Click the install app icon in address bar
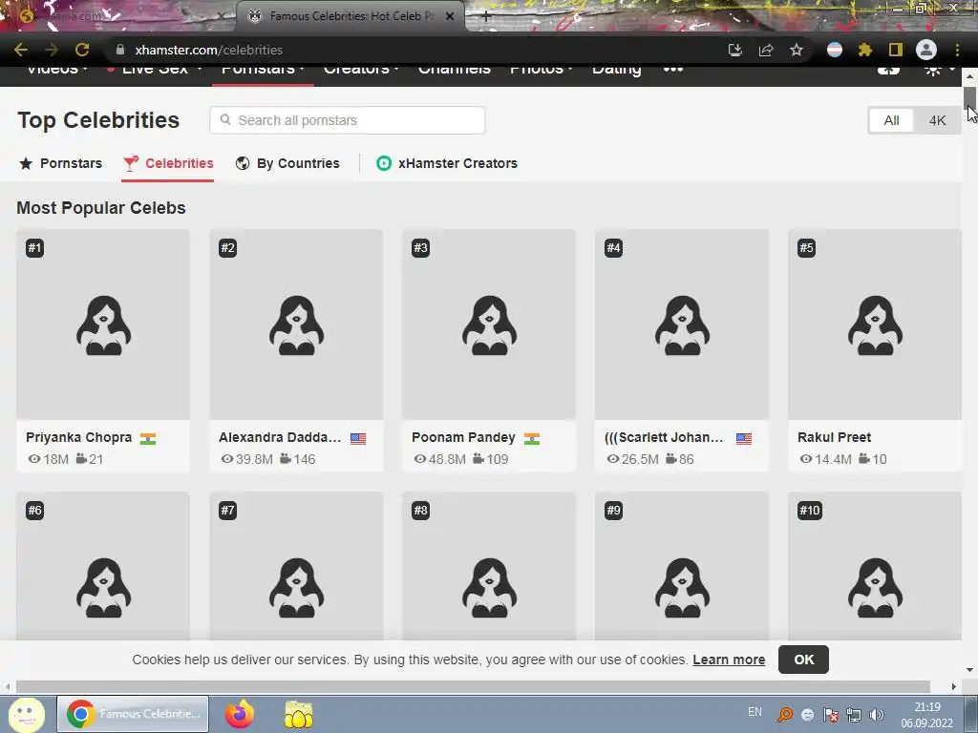This screenshot has width=978, height=733. [734, 50]
